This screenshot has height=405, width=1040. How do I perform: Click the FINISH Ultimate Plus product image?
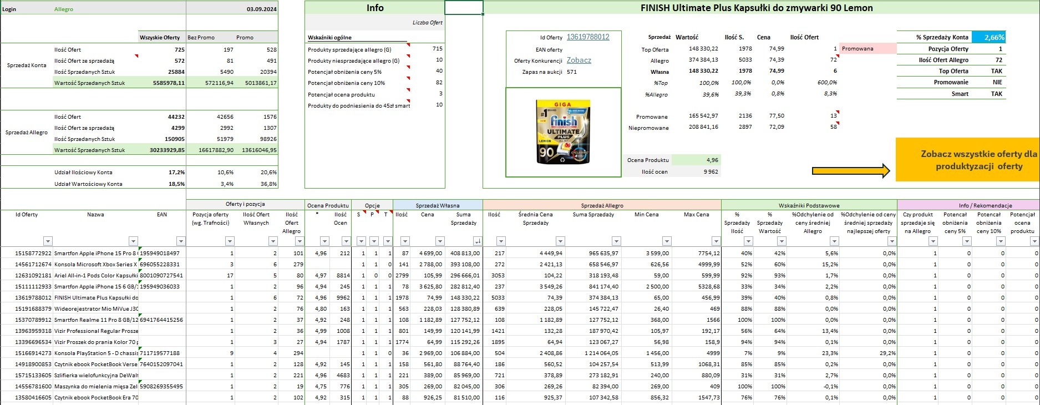tap(563, 132)
